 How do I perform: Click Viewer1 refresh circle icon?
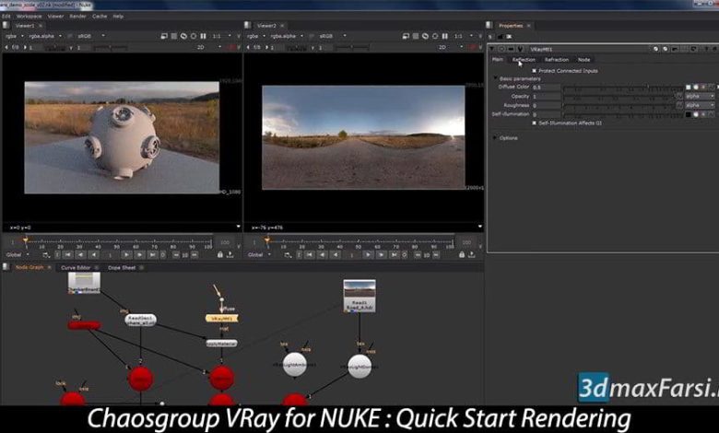[x=193, y=36]
